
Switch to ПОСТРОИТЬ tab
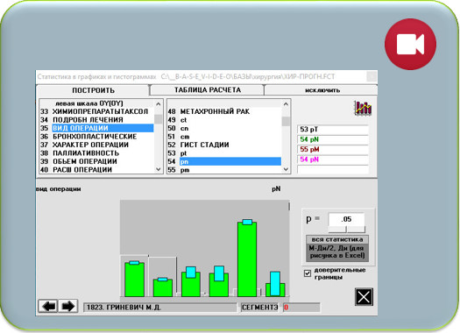pyautogui.click(x=93, y=90)
